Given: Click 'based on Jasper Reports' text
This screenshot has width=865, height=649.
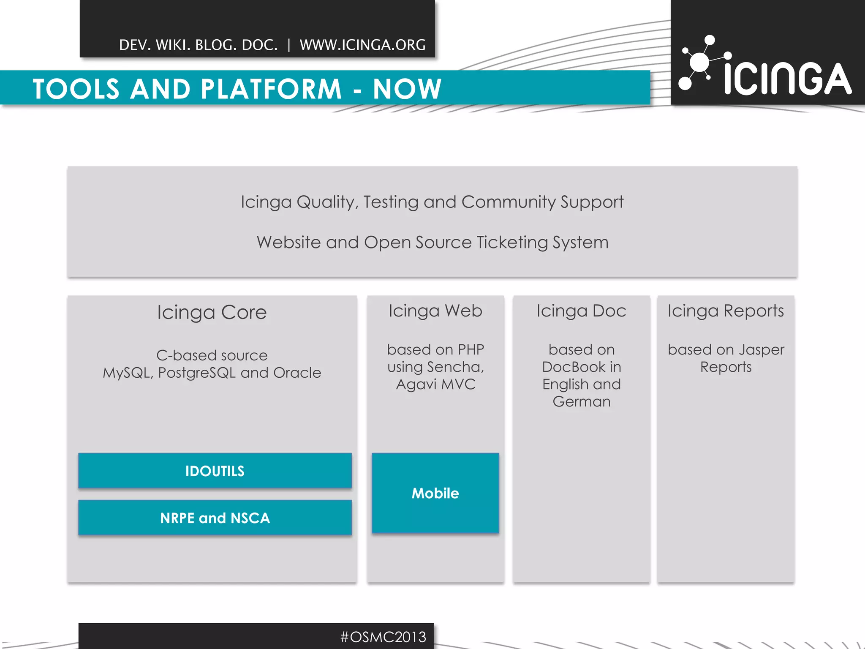Looking at the screenshot, I should pos(726,358).
